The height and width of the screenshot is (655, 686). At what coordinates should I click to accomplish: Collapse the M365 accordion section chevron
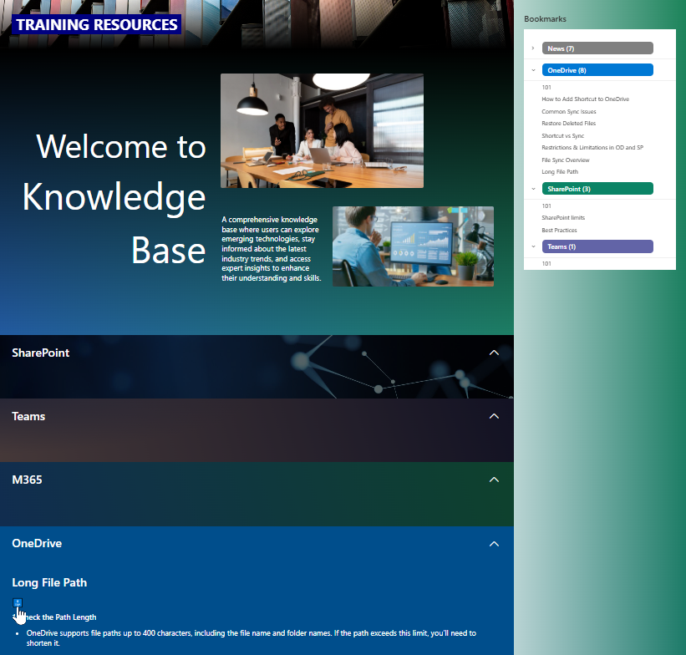click(494, 480)
